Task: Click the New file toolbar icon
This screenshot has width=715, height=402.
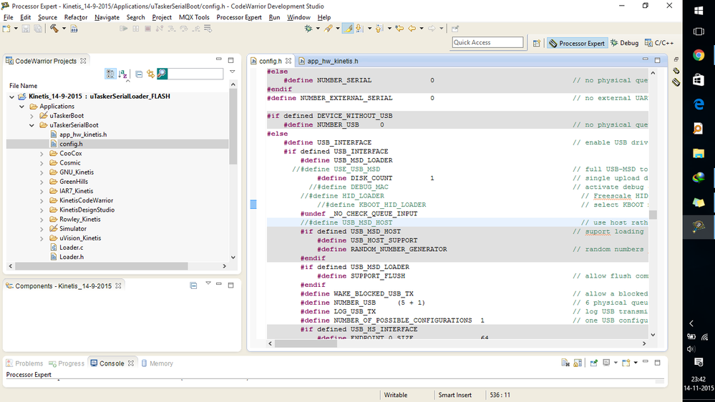Action: (6, 29)
